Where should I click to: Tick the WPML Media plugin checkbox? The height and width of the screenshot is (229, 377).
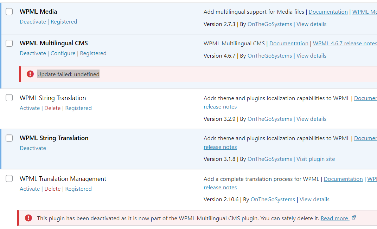point(9,12)
